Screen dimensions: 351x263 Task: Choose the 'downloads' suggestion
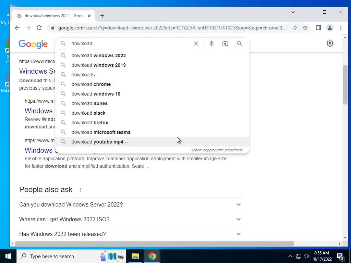[x=152, y=75]
